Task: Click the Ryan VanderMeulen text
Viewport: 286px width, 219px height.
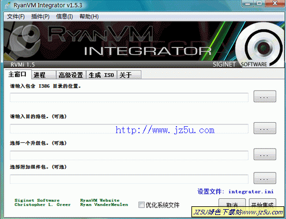Action: pos(104,205)
